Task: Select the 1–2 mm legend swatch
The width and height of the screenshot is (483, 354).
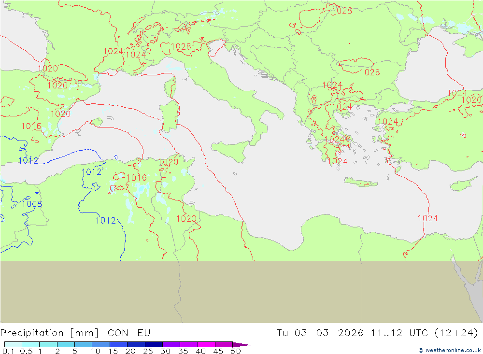Action: tap(48, 344)
